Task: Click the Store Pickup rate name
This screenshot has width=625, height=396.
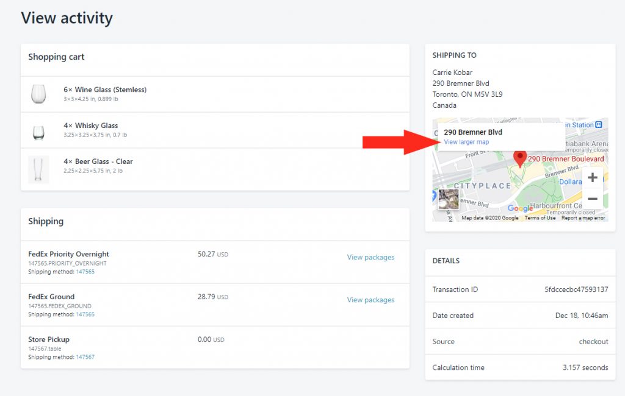Action: pos(49,339)
